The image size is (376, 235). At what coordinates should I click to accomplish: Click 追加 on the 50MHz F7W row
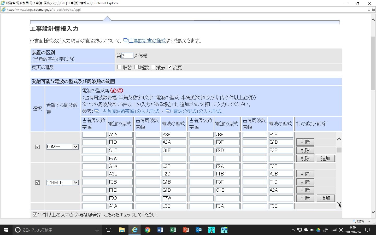pos(326,158)
